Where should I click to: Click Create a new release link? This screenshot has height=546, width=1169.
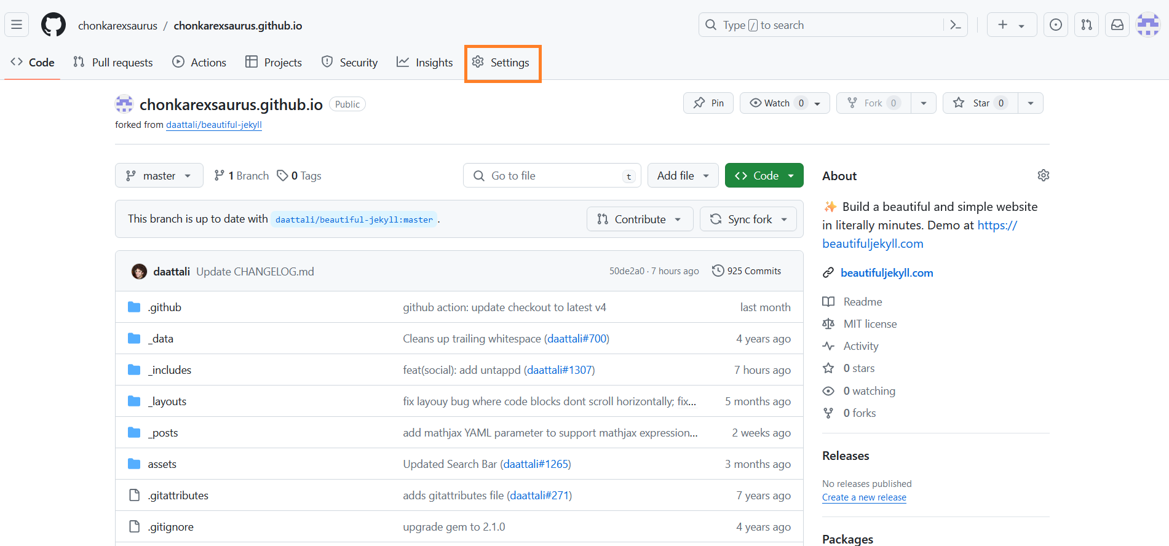click(864, 497)
